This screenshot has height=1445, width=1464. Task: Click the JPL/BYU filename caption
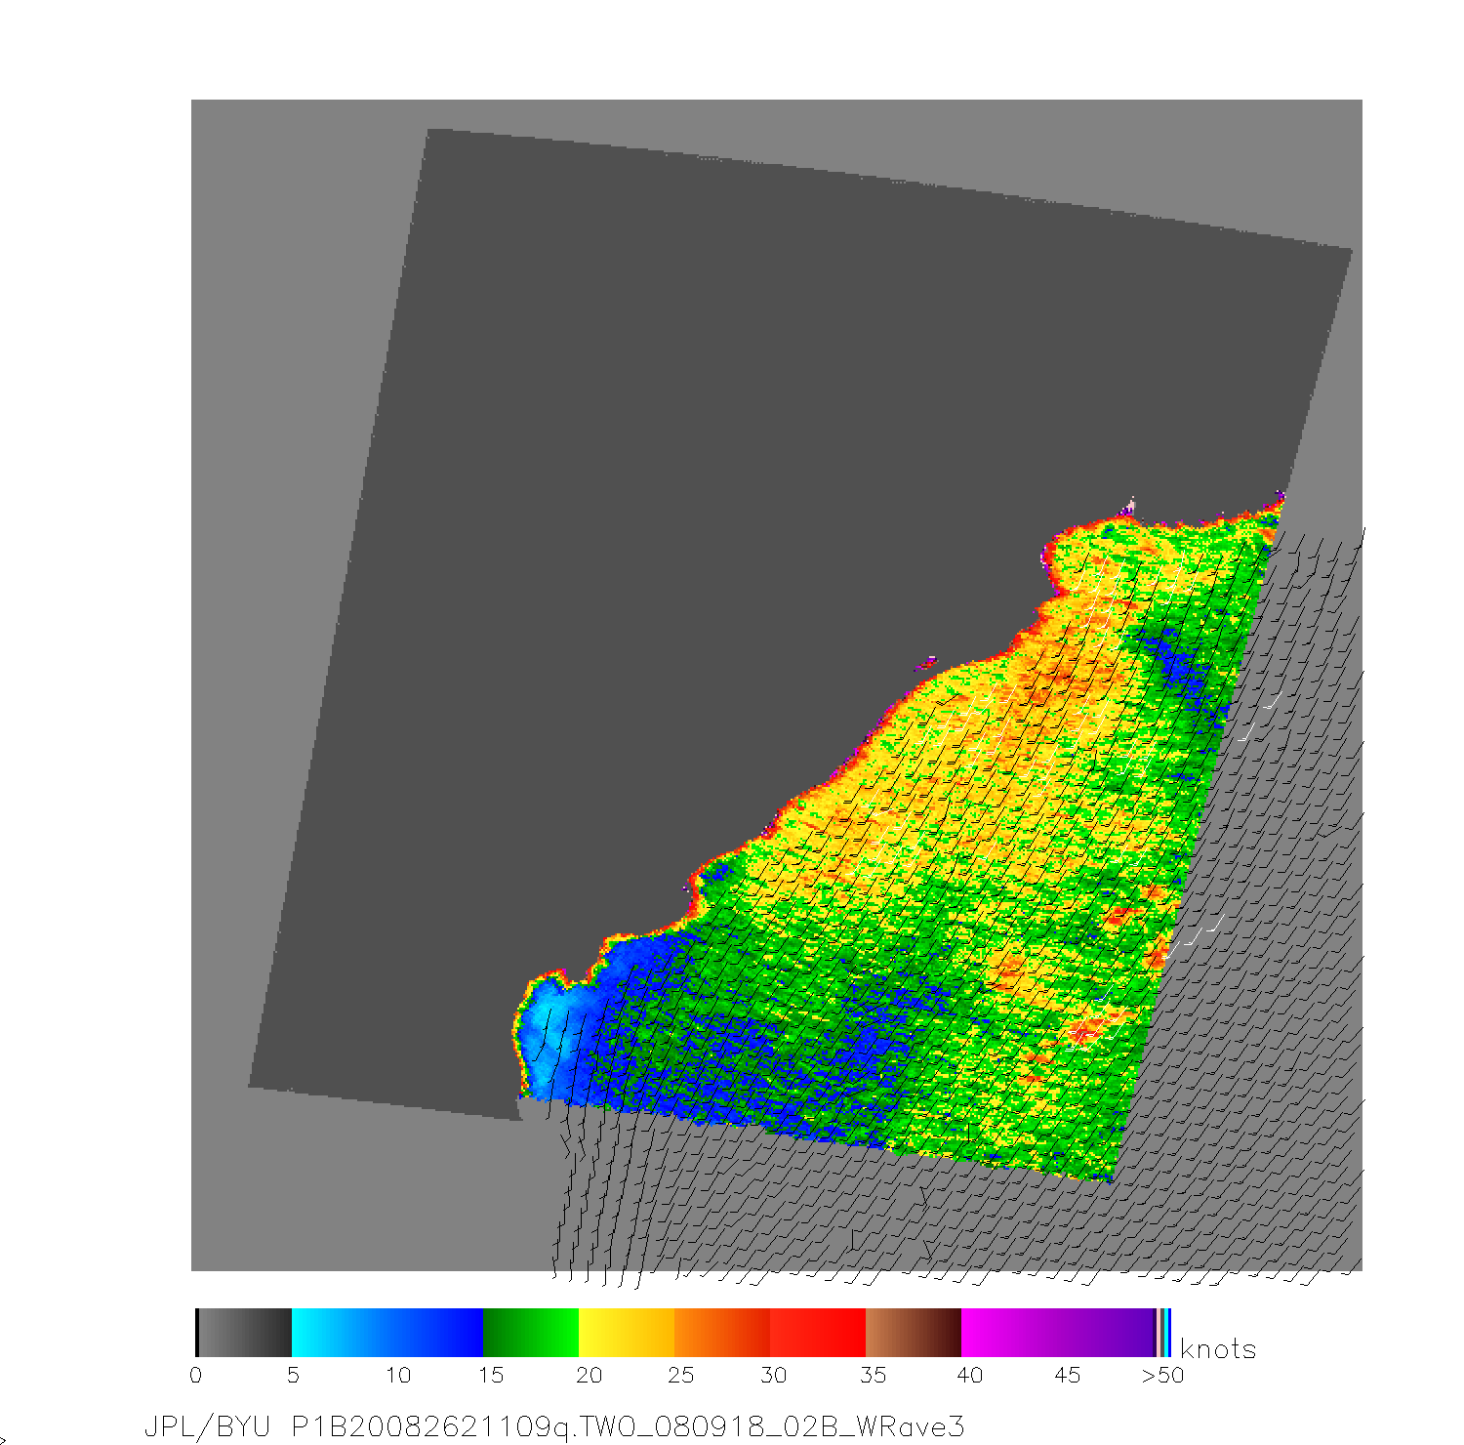click(x=554, y=1427)
